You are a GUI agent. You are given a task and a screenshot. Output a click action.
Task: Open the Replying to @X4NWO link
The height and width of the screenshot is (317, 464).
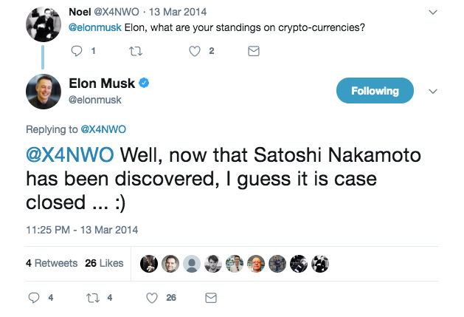pos(102,129)
